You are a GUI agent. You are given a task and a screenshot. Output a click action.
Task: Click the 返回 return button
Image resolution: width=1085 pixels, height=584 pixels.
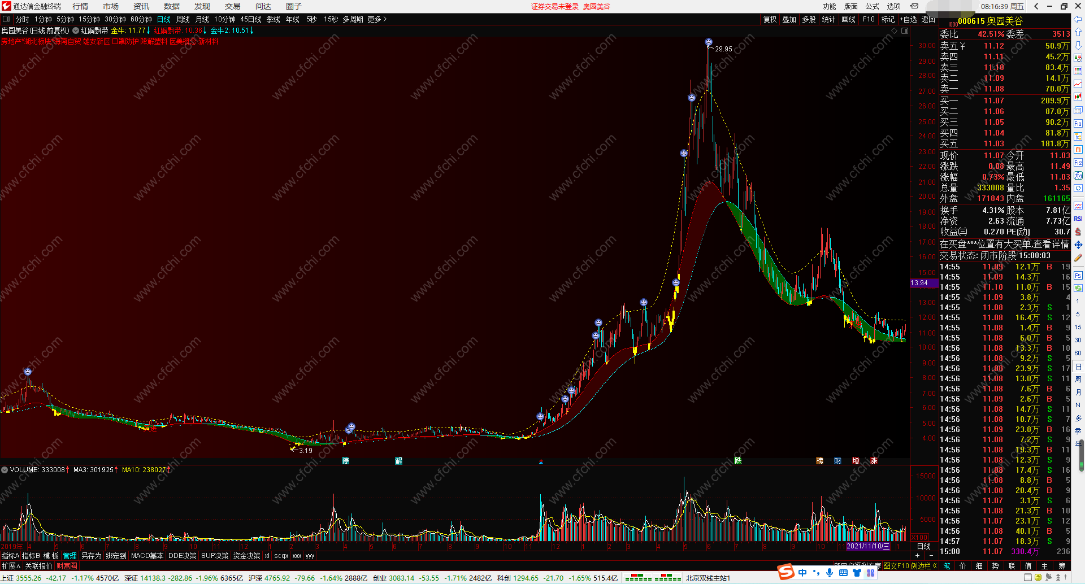pyautogui.click(x=928, y=19)
